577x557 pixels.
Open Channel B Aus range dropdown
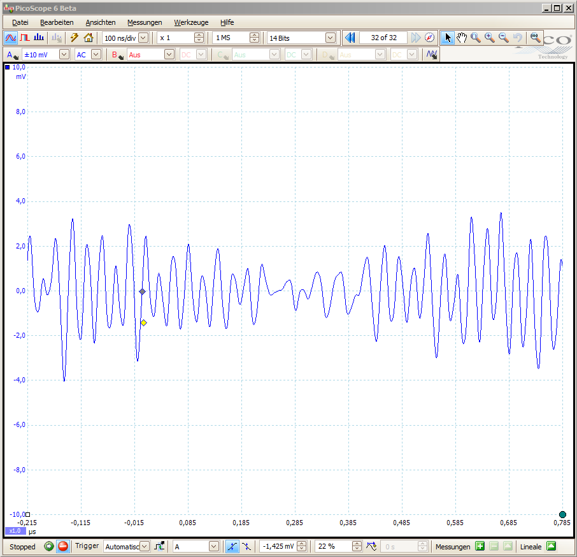[x=169, y=55]
